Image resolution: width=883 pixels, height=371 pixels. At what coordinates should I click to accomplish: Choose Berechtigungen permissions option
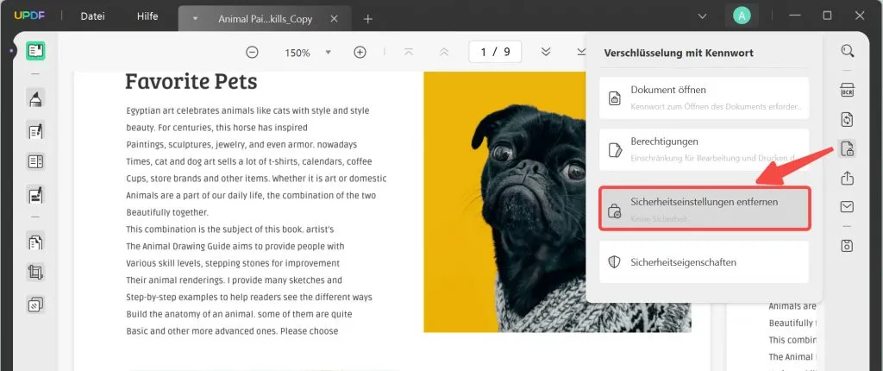(704, 149)
